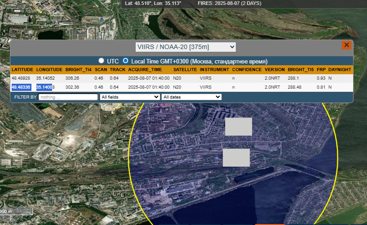367x225 pixels.
Task: Click the DAYNIGHT column header
Action: click(x=340, y=70)
